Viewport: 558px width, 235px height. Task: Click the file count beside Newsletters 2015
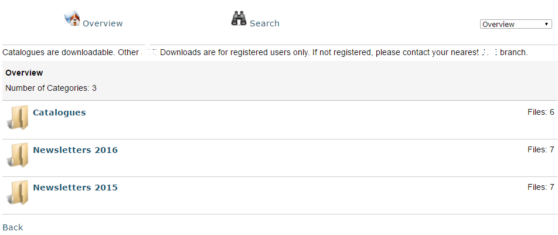tap(540, 187)
